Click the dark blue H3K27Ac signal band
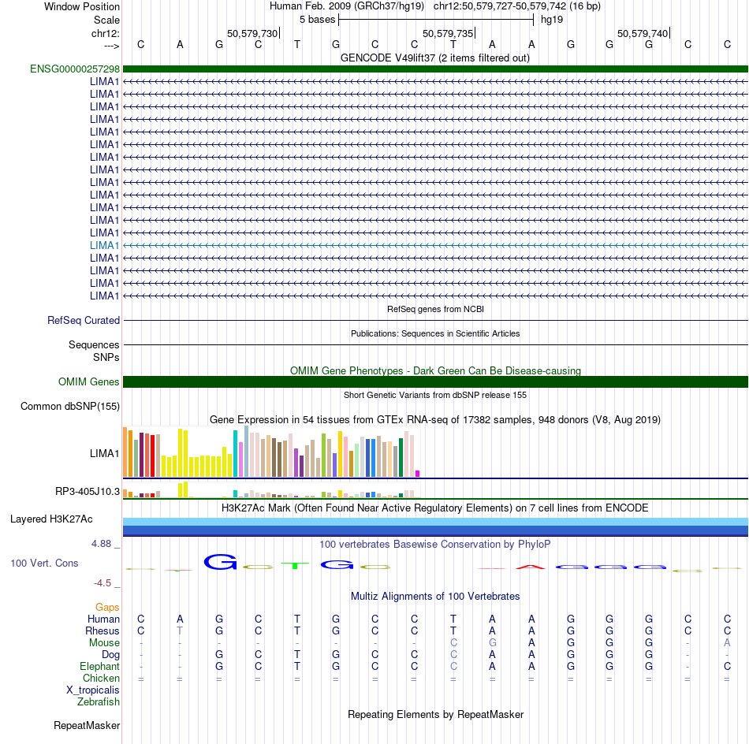This screenshot has width=749, height=744. (435, 530)
